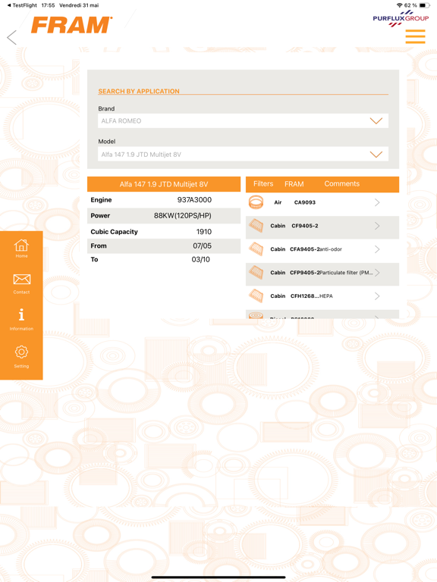Open Cabin CFA9405-2 anti-odor row chevron

coord(377,249)
